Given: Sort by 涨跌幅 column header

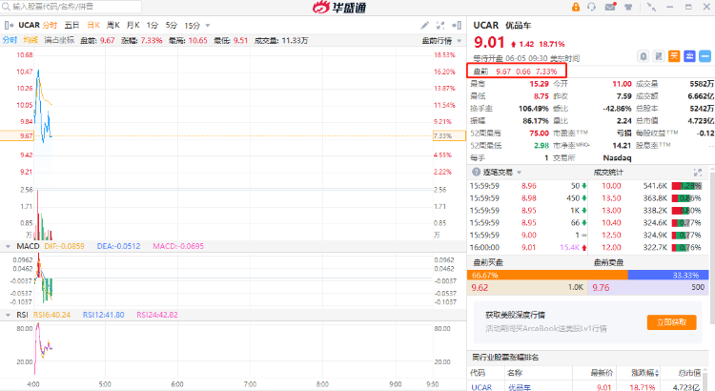Looking at the screenshot, I should click(x=644, y=373).
